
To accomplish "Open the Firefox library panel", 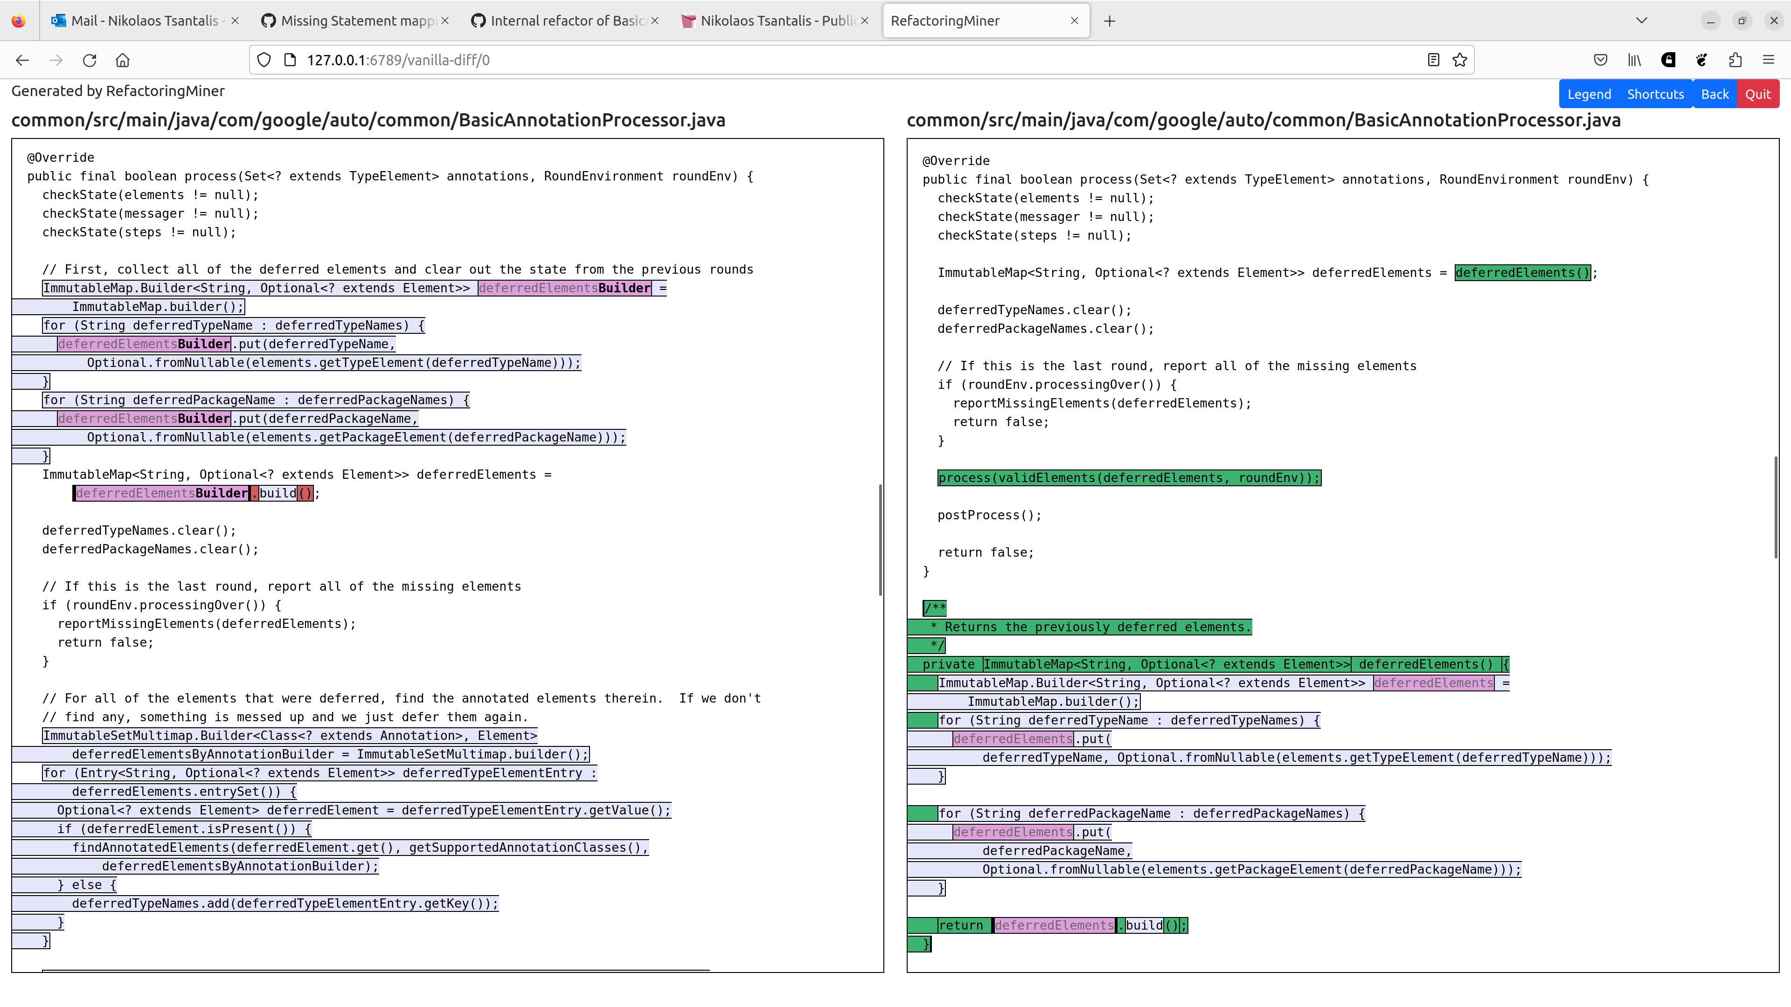I will point(1634,61).
